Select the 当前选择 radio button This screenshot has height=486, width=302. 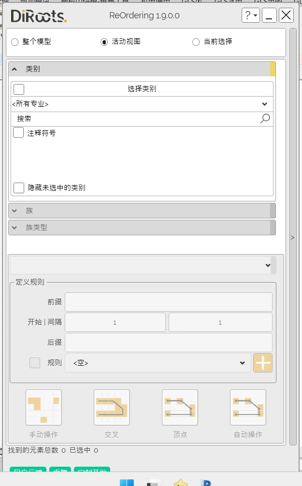click(196, 42)
